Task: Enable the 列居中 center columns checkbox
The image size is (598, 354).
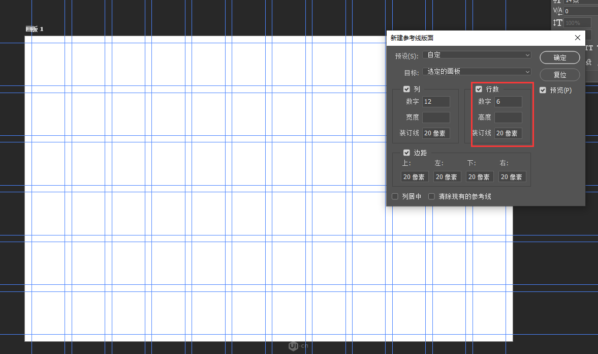Action: (x=395, y=196)
